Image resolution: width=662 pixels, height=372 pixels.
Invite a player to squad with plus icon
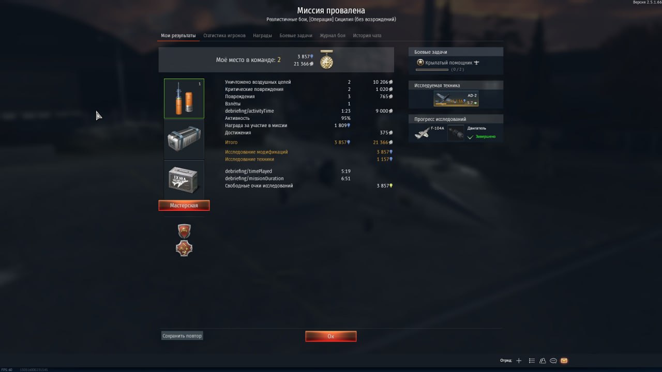coord(519,361)
